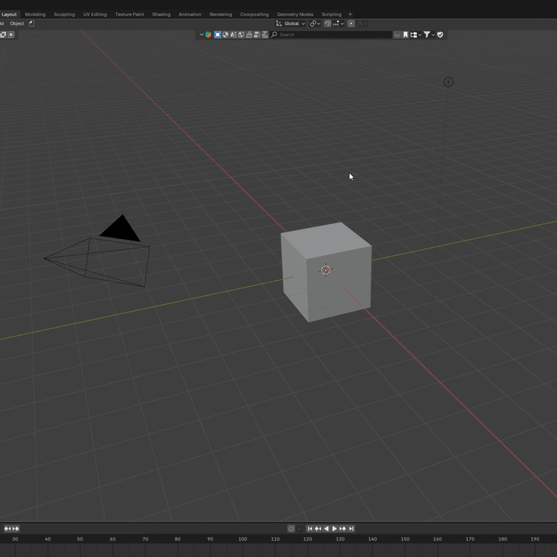Switch to the Shading workspace tab

click(161, 14)
